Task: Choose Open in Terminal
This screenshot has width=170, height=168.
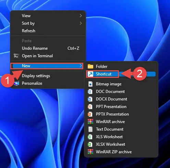Action: pyautogui.click(x=48, y=56)
